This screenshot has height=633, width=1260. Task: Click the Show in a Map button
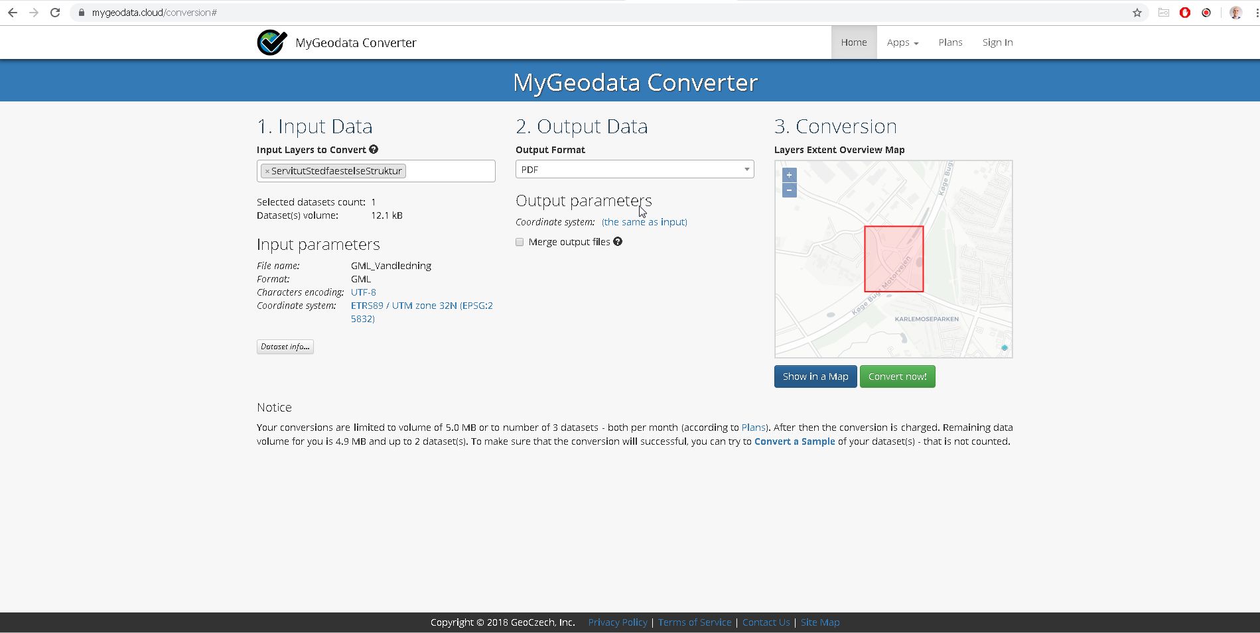coord(815,376)
